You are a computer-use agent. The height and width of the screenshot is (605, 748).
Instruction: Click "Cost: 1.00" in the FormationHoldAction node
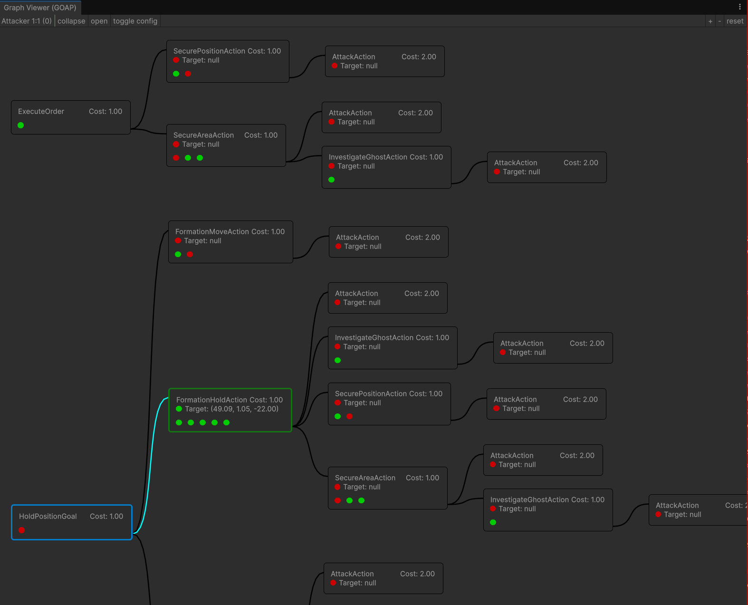coord(266,400)
